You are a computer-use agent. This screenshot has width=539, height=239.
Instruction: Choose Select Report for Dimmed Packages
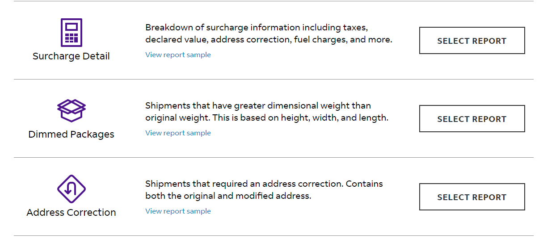click(472, 119)
